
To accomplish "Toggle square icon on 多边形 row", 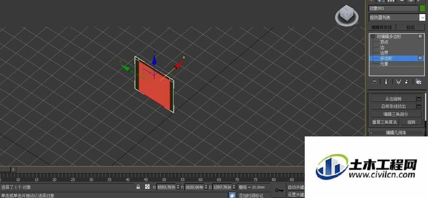I will click(420, 58).
